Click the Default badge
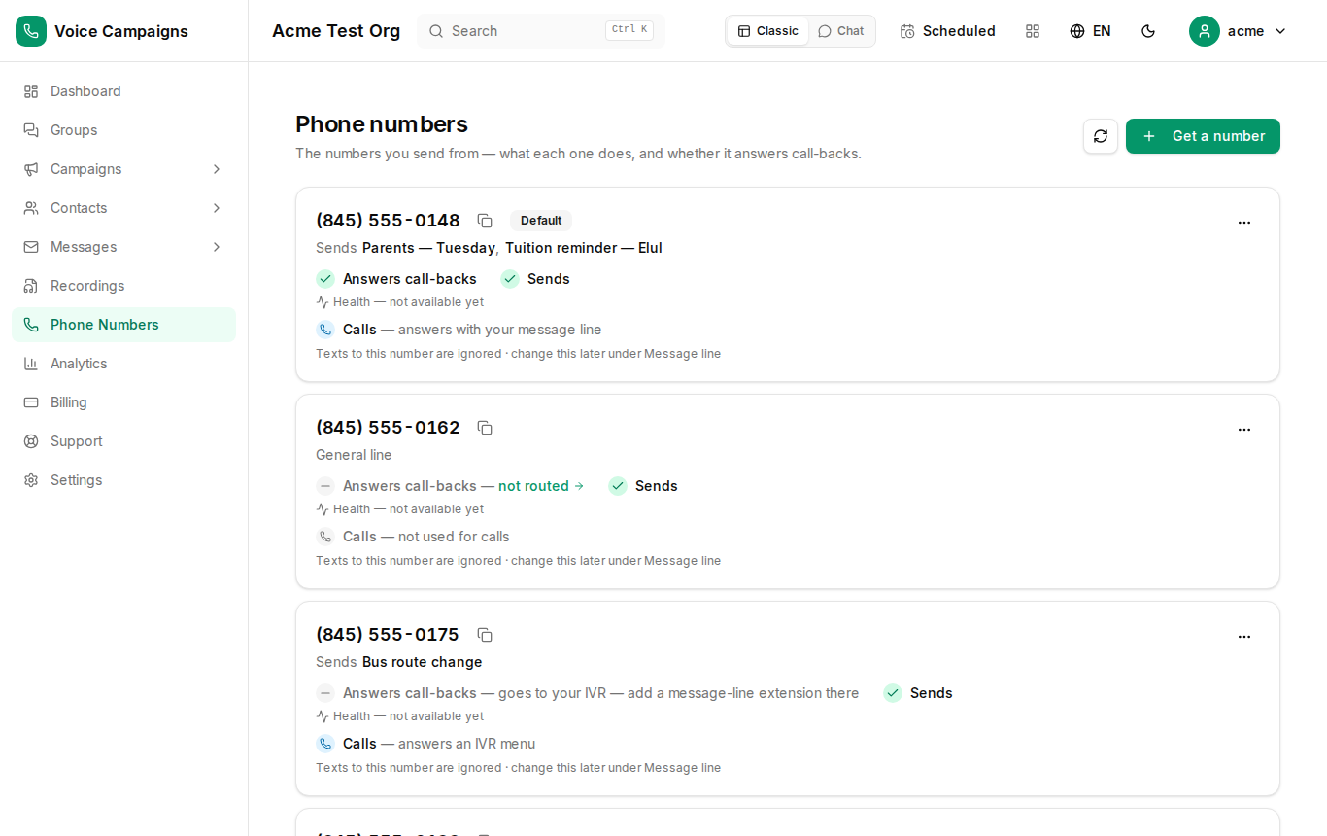This screenshot has height=836, width=1327. [541, 221]
